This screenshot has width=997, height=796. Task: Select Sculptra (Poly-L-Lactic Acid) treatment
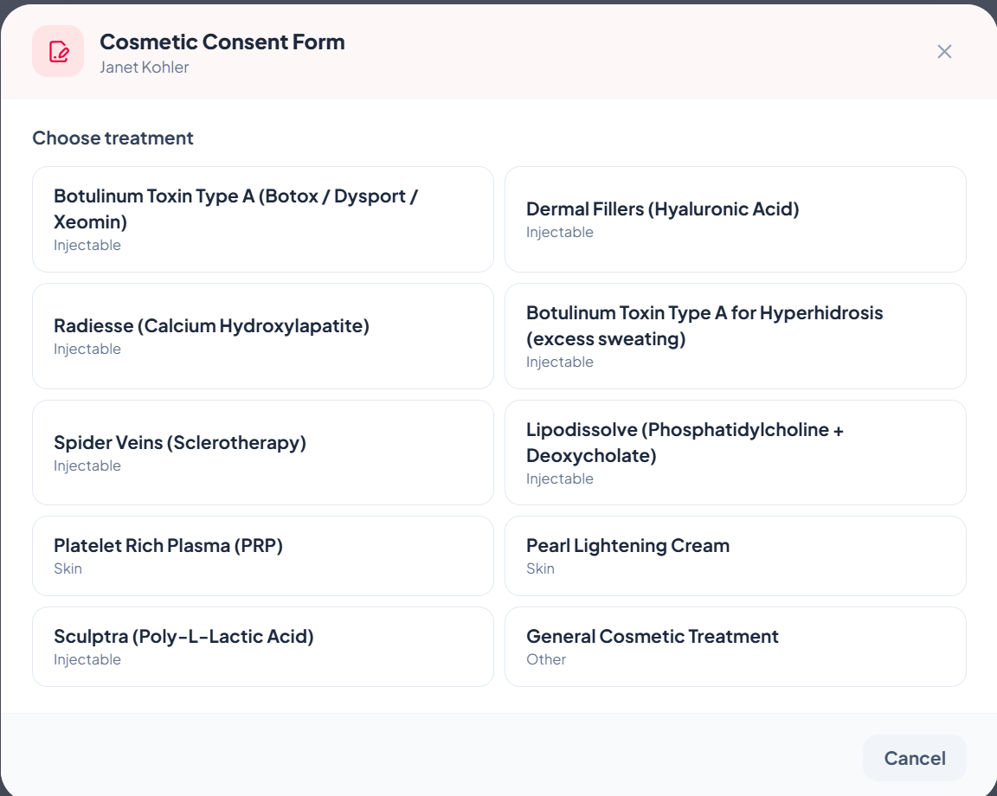tap(262, 646)
